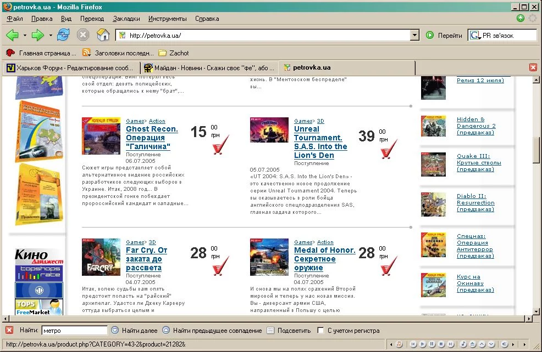Image resolution: width=542 pixels, height=352 pixels.
Task: Open the Файл menu
Action: [x=15, y=19]
